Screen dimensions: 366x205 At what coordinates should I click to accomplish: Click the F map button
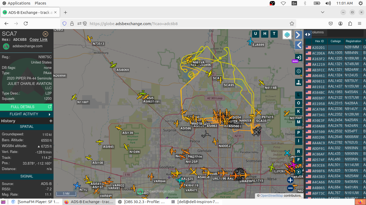pos(299,160)
